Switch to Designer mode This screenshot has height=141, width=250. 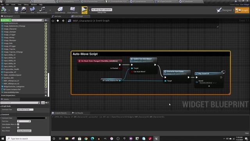coord(224,10)
